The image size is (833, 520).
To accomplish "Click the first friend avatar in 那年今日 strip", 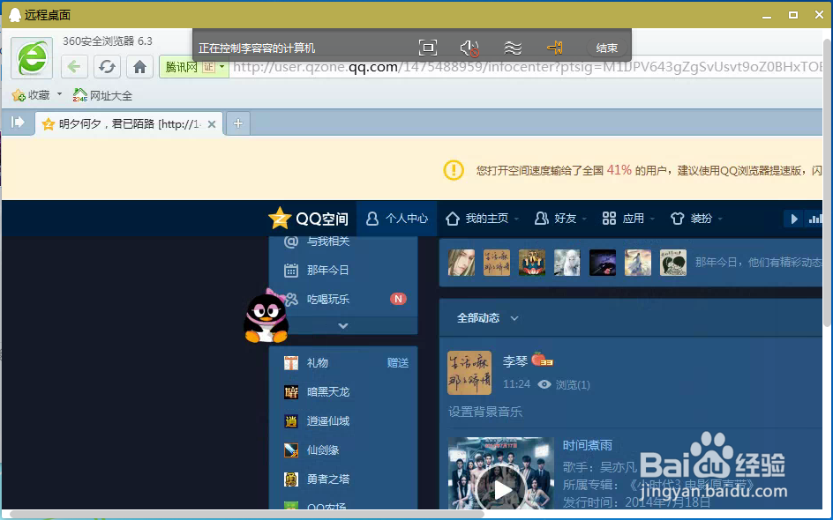I will click(x=462, y=263).
